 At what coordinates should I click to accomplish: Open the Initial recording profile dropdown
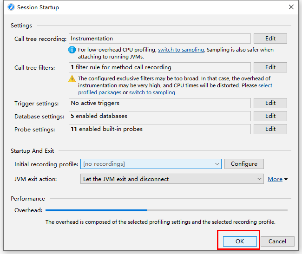[x=151, y=164]
